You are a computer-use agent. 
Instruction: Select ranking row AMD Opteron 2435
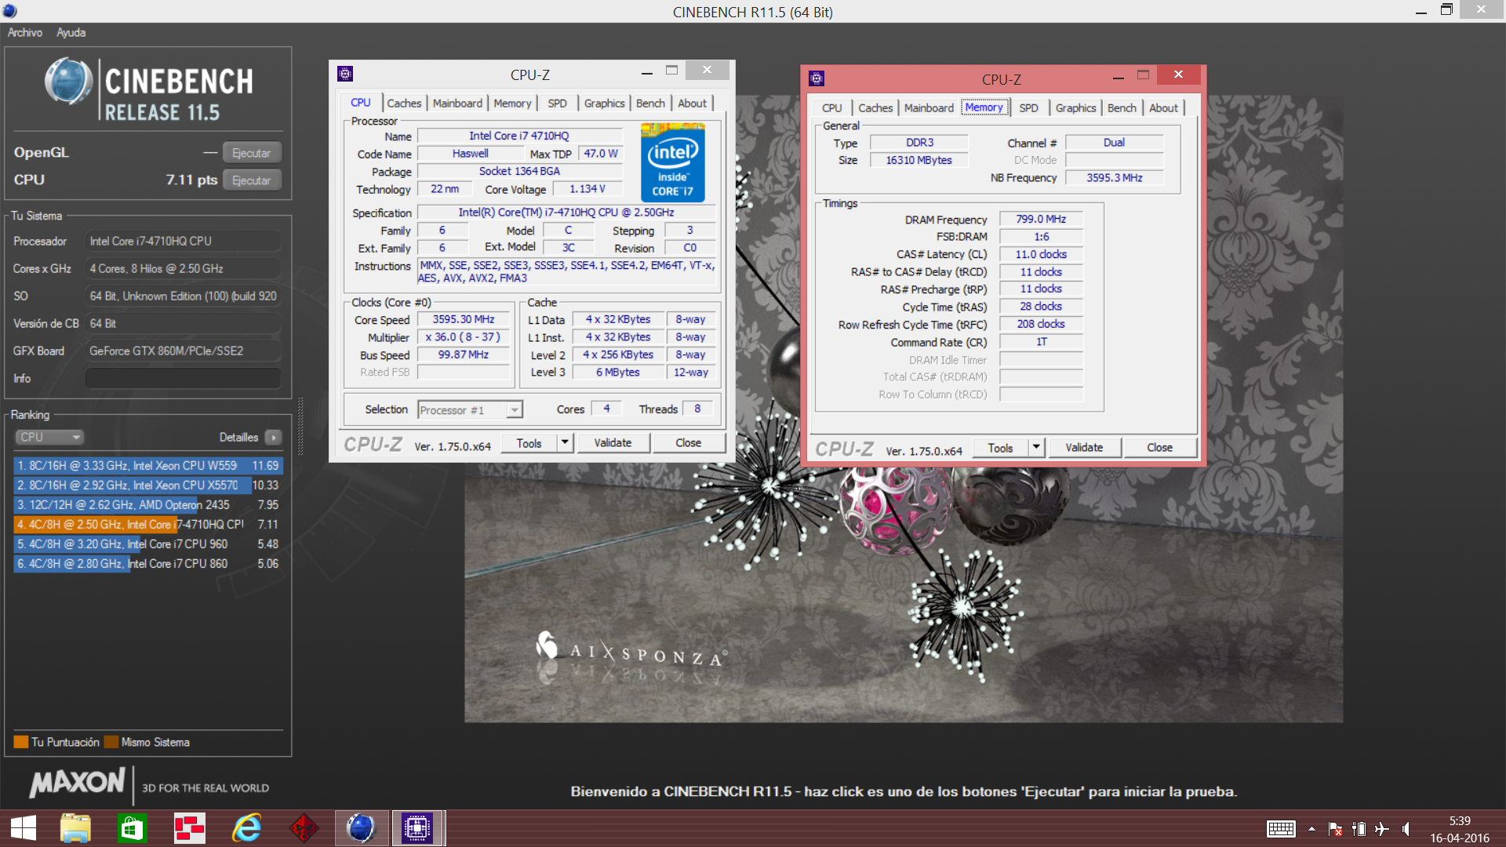[x=147, y=505]
